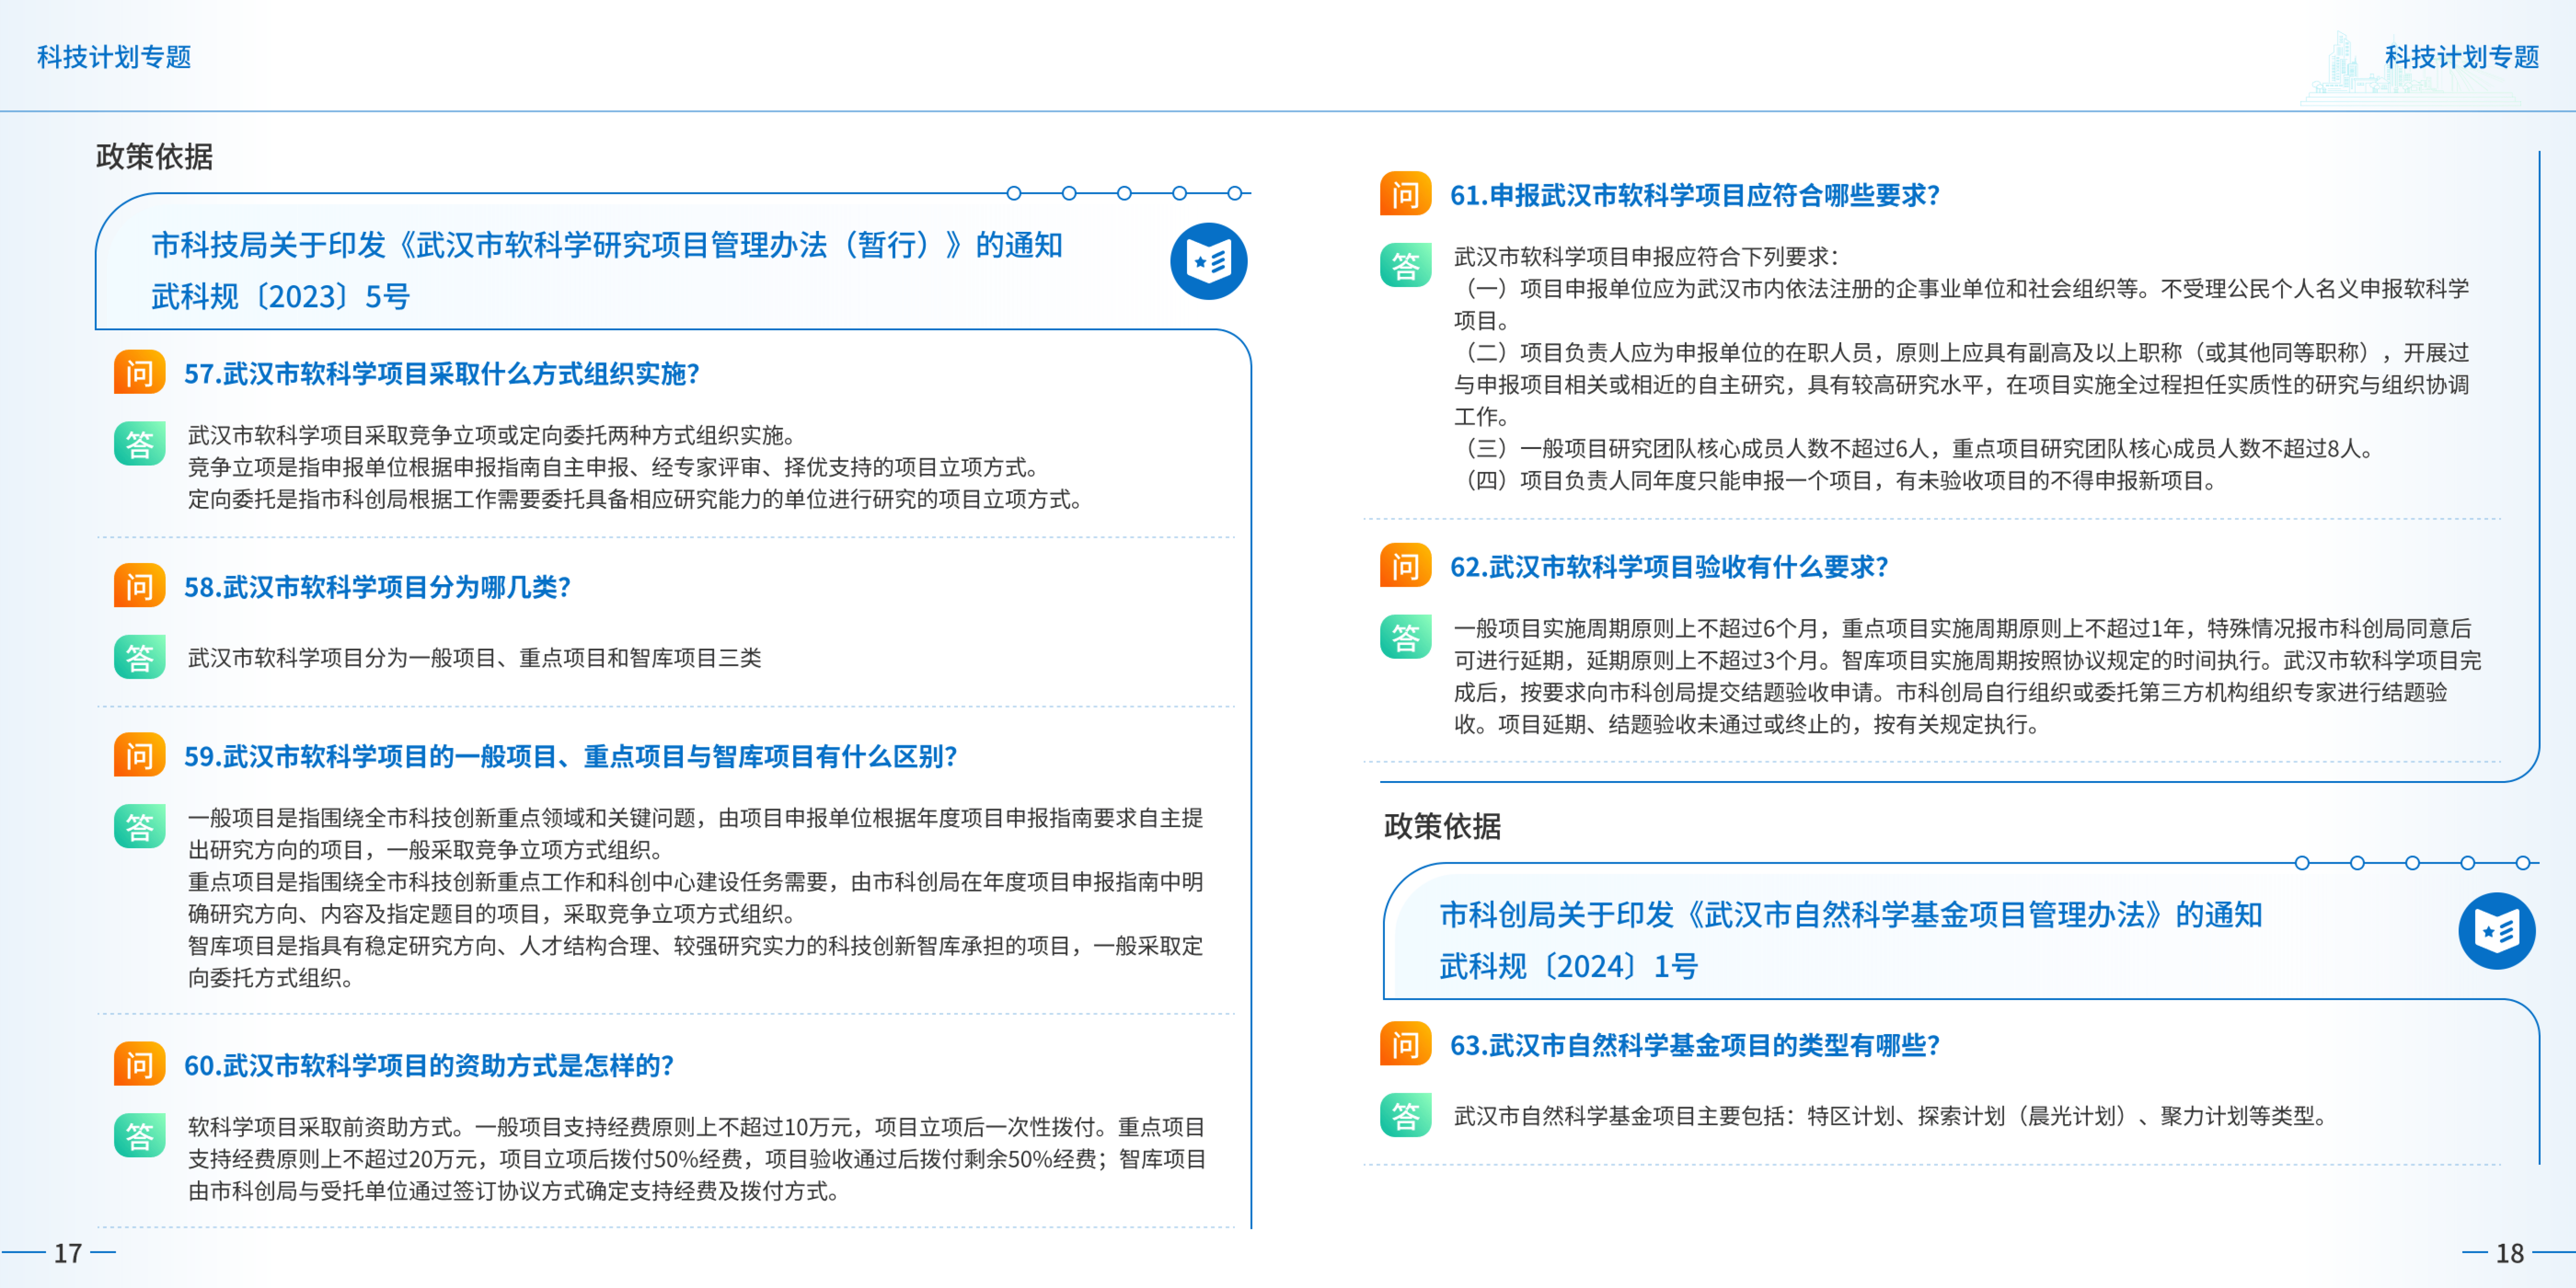Click answer starting 一般项目实施周期原则上不超过6个月
This screenshot has height=1288, width=2576.
[1967, 676]
